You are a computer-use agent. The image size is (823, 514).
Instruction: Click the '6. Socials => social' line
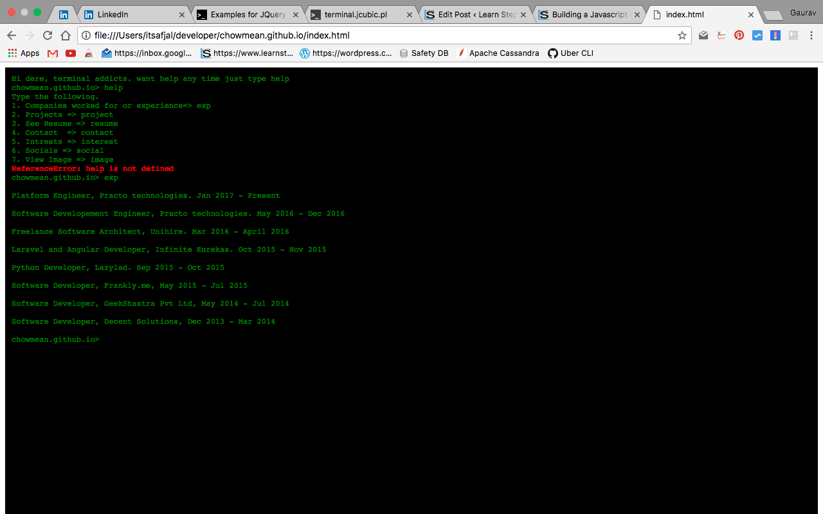click(x=58, y=150)
